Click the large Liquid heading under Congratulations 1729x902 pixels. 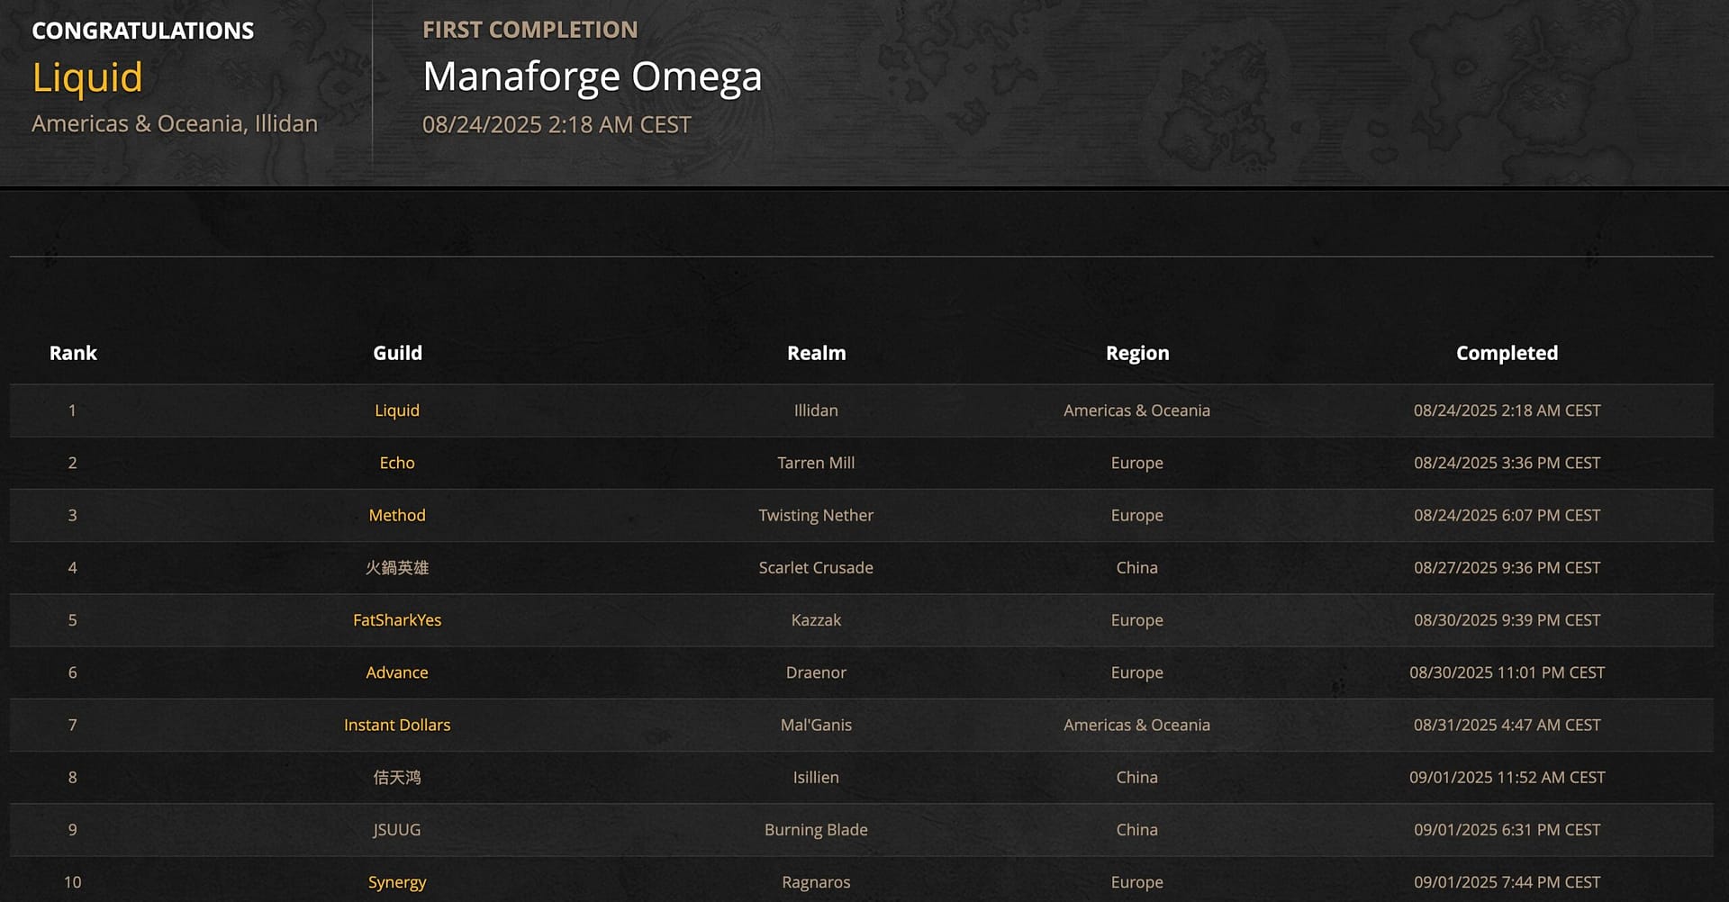[x=87, y=77]
